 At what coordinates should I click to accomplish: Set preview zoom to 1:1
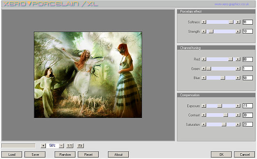click(70, 145)
